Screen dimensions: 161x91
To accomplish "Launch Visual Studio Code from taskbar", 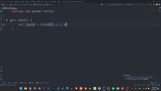I will click(x=58, y=88).
